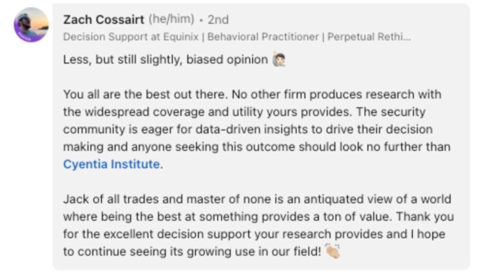483x272 pixels.
Task: Click the "making and anyone seeking this outcome" line
Action: click(x=257, y=147)
